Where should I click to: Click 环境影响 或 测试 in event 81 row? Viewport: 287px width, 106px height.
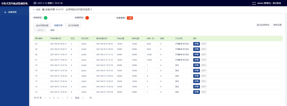click(x=182, y=60)
